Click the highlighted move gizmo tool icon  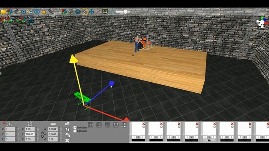point(84,12)
